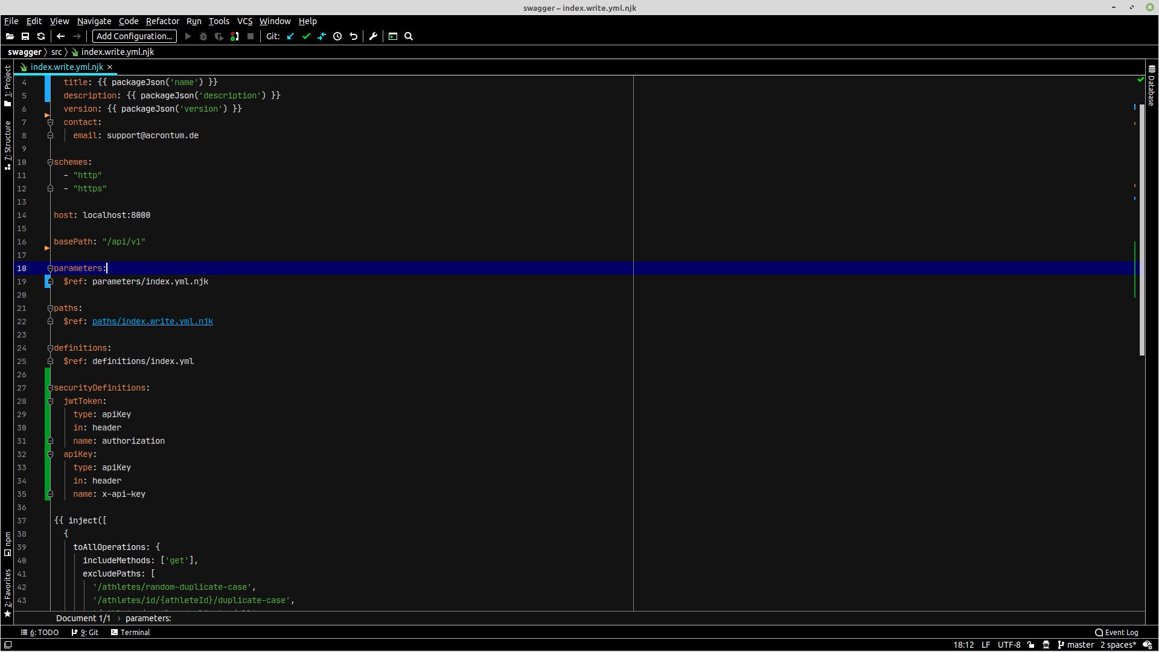This screenshot has width=1159, height=652.
Task: Click the src breadcrumb in the navigation bar
Action: click(57, 52)
